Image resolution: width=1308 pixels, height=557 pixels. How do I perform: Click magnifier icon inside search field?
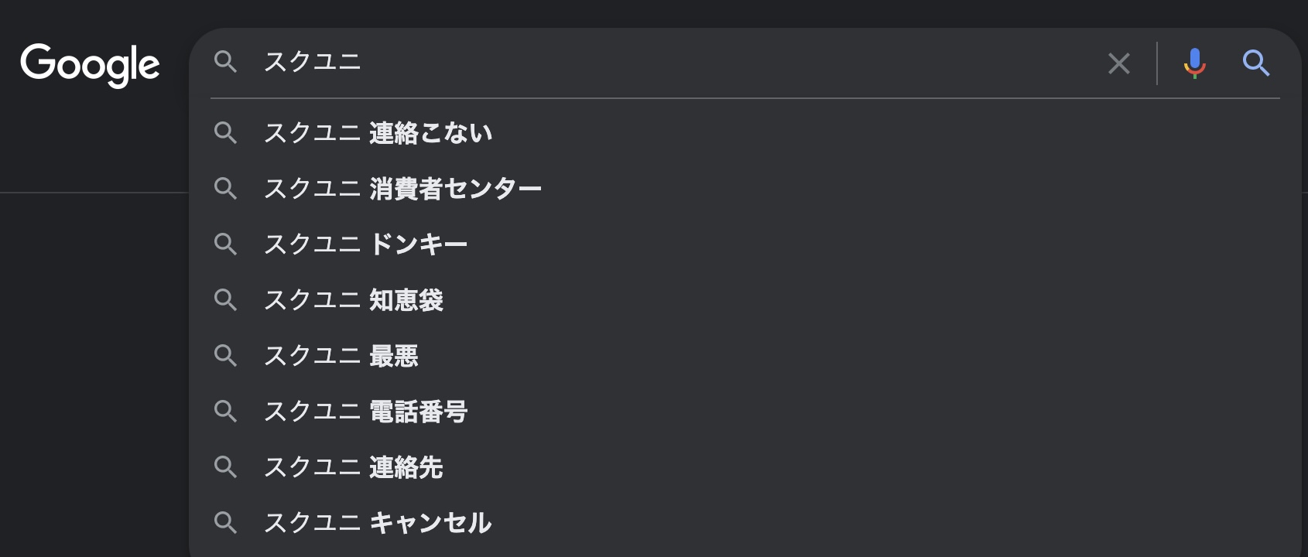click(x=225, y=62)
